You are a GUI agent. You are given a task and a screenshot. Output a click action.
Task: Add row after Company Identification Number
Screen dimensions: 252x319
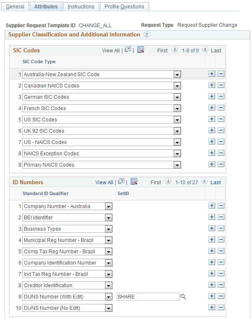[x=212, y=262]
